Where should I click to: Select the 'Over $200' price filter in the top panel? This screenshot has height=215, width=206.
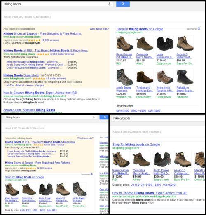click(154, 110)
